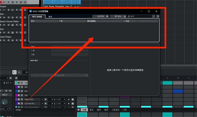This screenshot has height=117, width=197.
Task: Mute the Snare 2 (E1) lane
Action: tap(19, 99)
